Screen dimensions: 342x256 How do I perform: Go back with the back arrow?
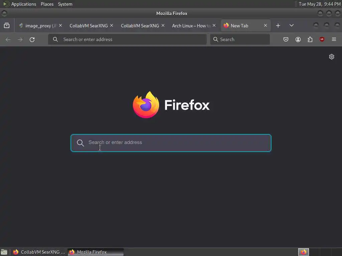coord(8,39)
